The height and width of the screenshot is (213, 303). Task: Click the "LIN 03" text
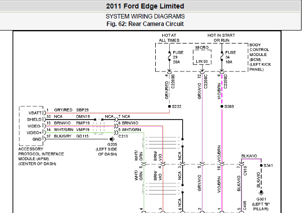(202, 61)
